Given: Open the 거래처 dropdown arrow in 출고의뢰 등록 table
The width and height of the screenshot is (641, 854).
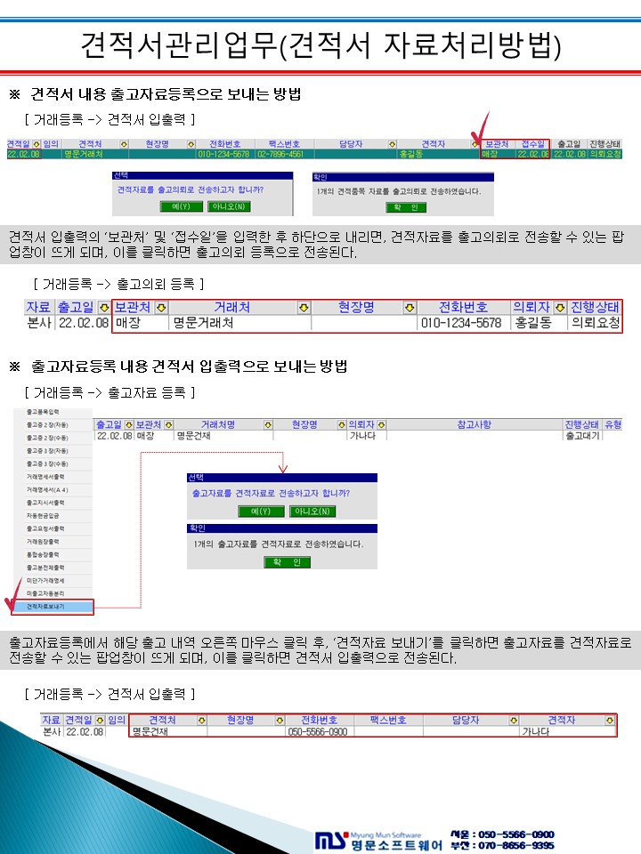Looking at the screenshot, I should click(304, 307).
